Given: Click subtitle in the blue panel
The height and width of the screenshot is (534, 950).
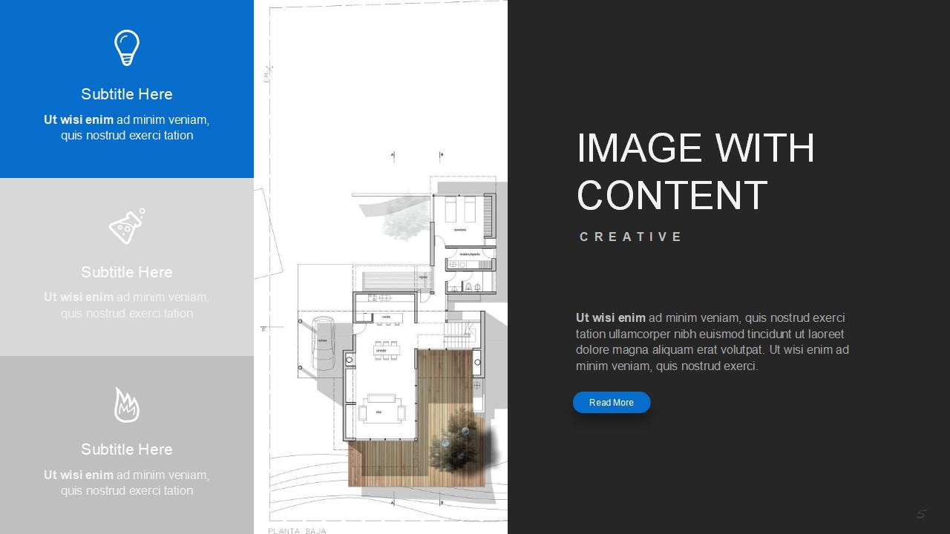Looking at the screenshot, I should click(x=127, y=94).
